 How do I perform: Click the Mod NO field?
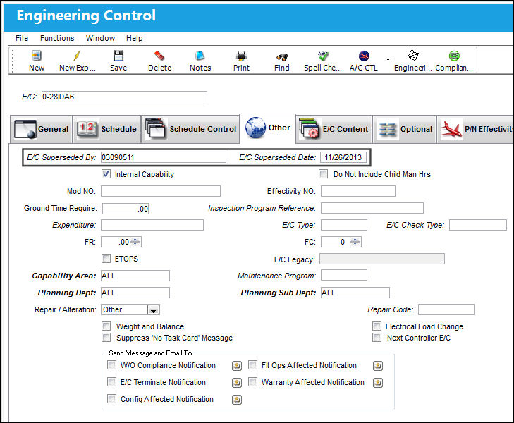[x=161, y=191]
